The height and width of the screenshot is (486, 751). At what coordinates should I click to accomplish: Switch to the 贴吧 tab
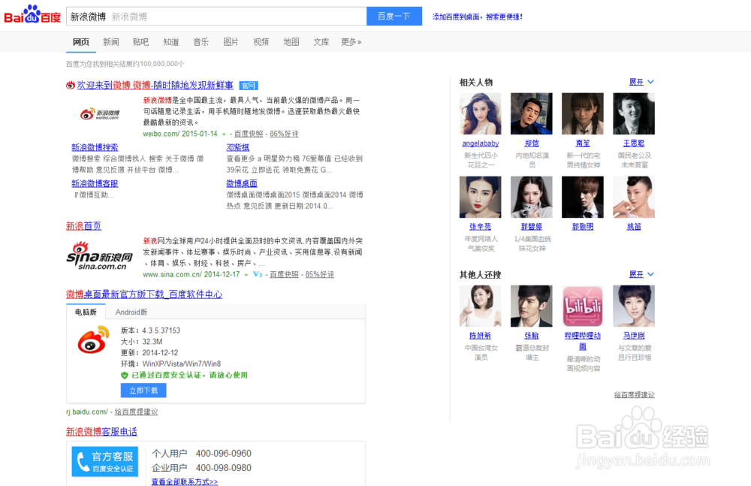[x=141, y=42]
